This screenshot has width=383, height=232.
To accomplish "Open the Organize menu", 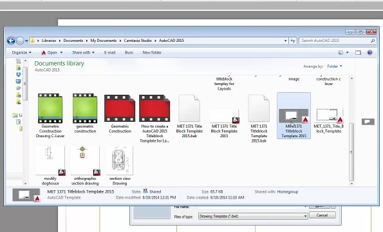I will click(21, 53).
